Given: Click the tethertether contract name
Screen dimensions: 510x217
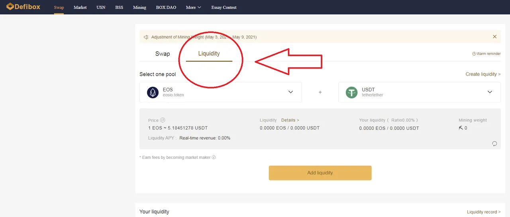Looking at the screenshot, I should click(x=373, y=95).
